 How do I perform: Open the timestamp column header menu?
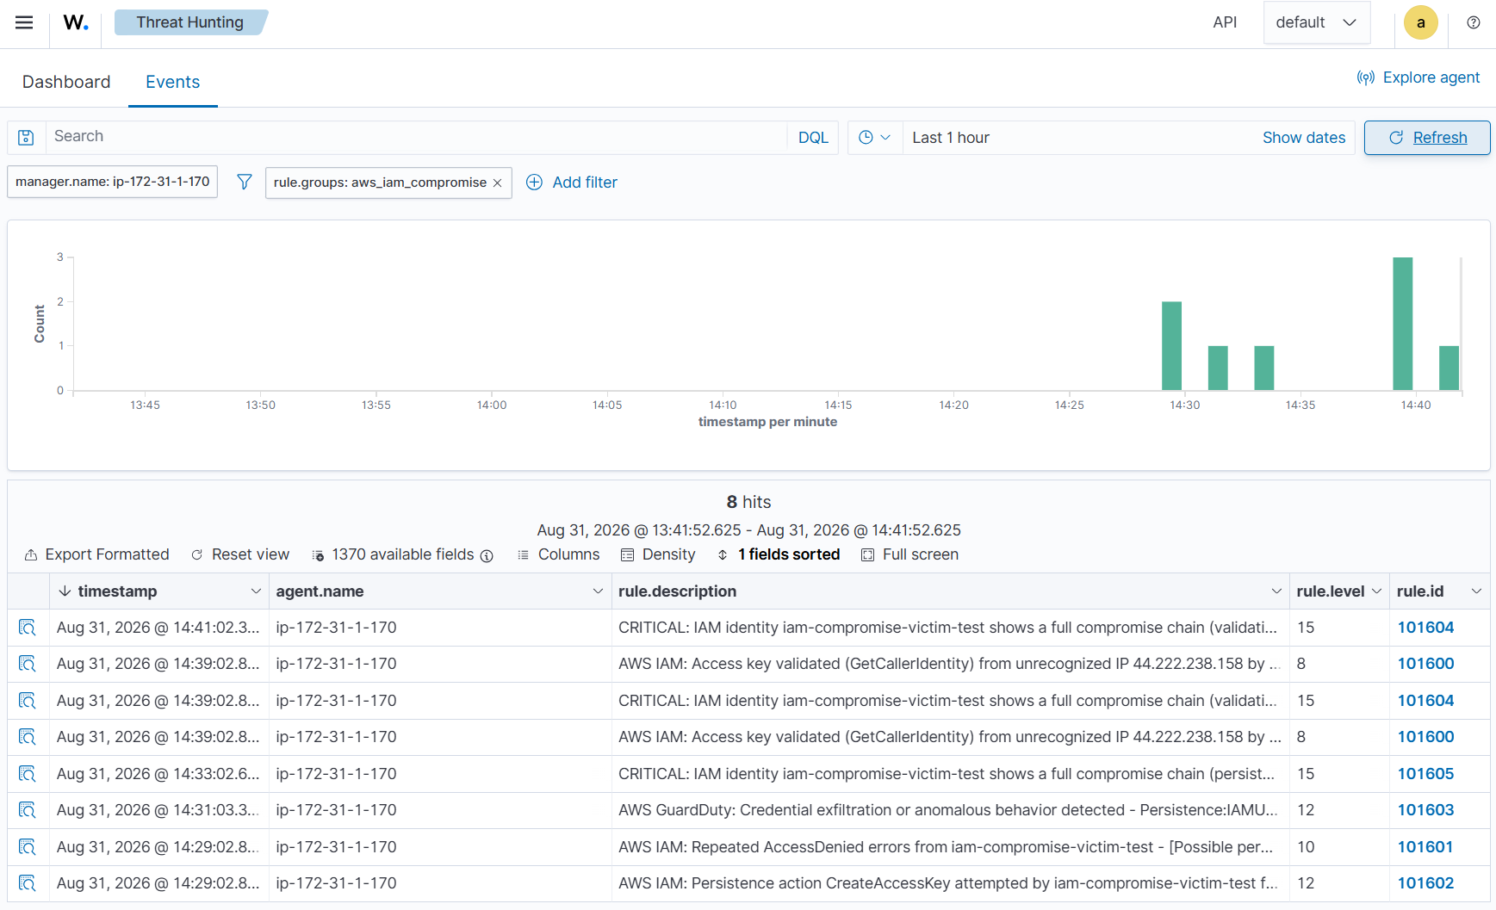coord(256,591)
